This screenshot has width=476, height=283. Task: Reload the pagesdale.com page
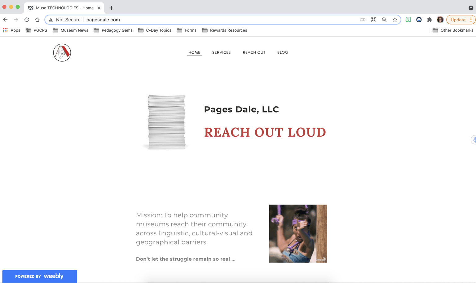click(27, 20)
